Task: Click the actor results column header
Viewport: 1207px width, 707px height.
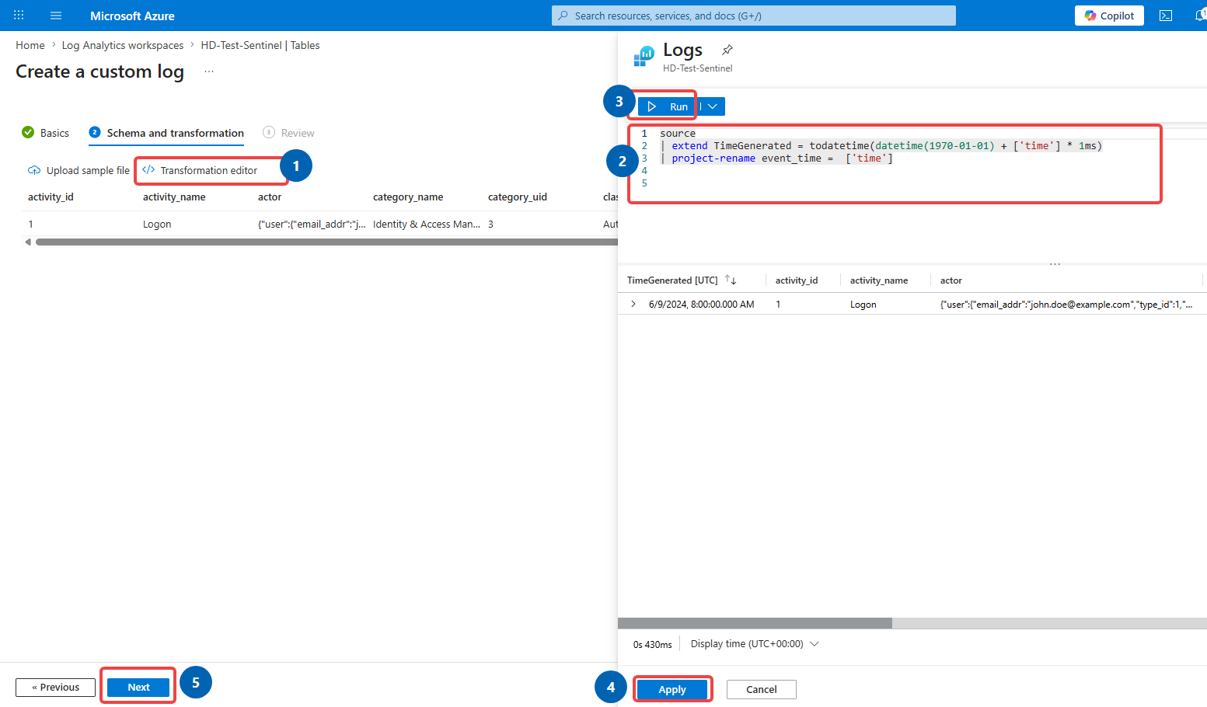Action: tap(951, 280)
